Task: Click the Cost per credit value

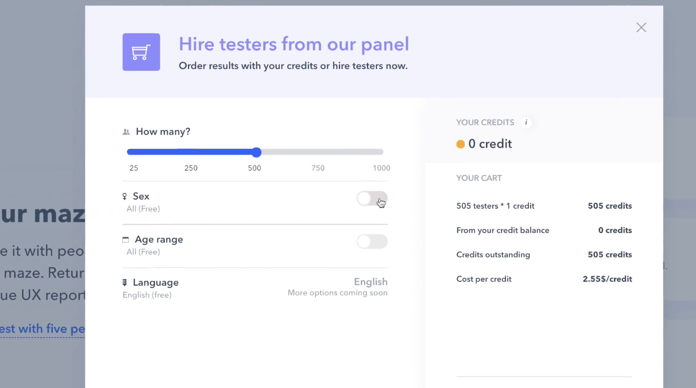Action: (x=607, y=279)
